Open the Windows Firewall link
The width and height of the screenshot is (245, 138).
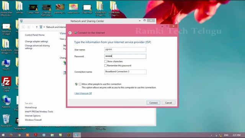coord(33,120)
